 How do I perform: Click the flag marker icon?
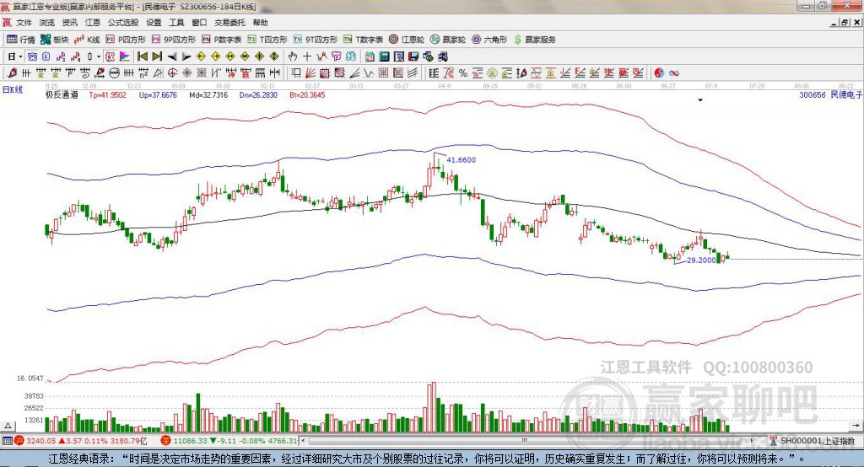click(x=125, y=56)
